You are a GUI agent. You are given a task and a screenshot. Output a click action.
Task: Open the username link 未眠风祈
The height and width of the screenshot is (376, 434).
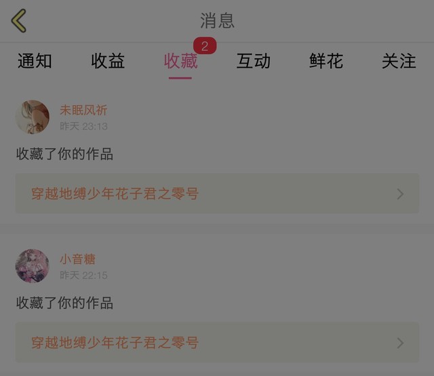tap(83, 110)
